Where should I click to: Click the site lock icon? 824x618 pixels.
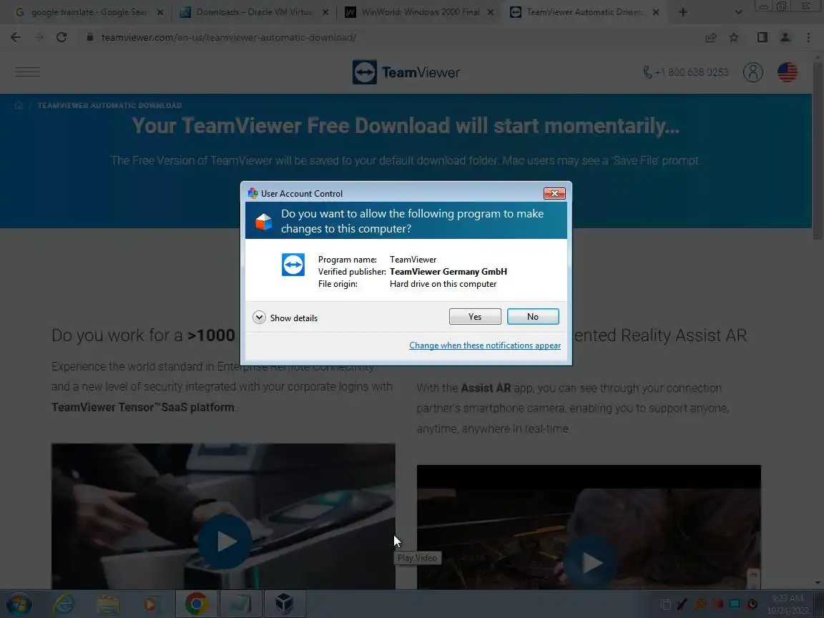pyautogui.click(x=90, y=37)
